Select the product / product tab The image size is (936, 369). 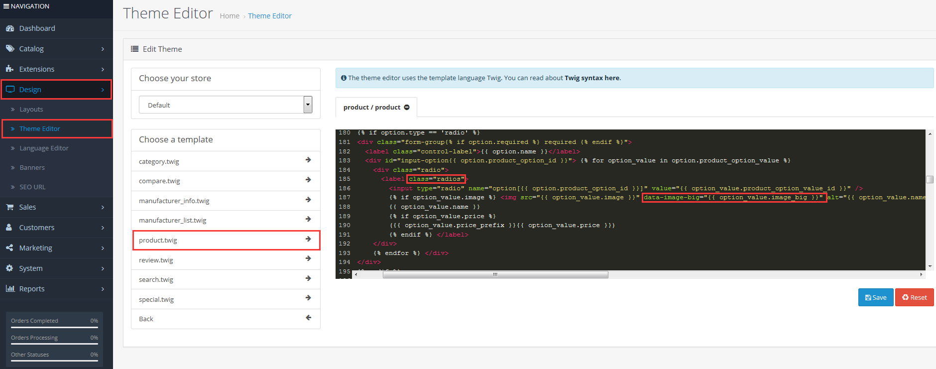pyautogui.click(x=376, y=107)
